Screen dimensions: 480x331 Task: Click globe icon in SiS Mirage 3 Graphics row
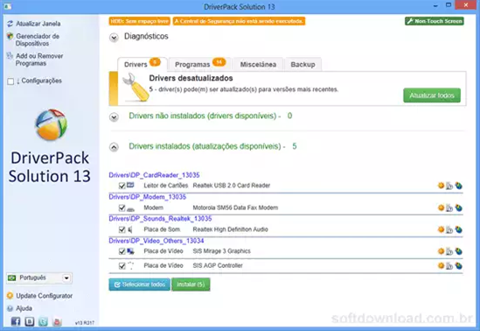458,251
